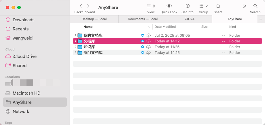Click cloud download icon for 我的文档库

[148, 36]
